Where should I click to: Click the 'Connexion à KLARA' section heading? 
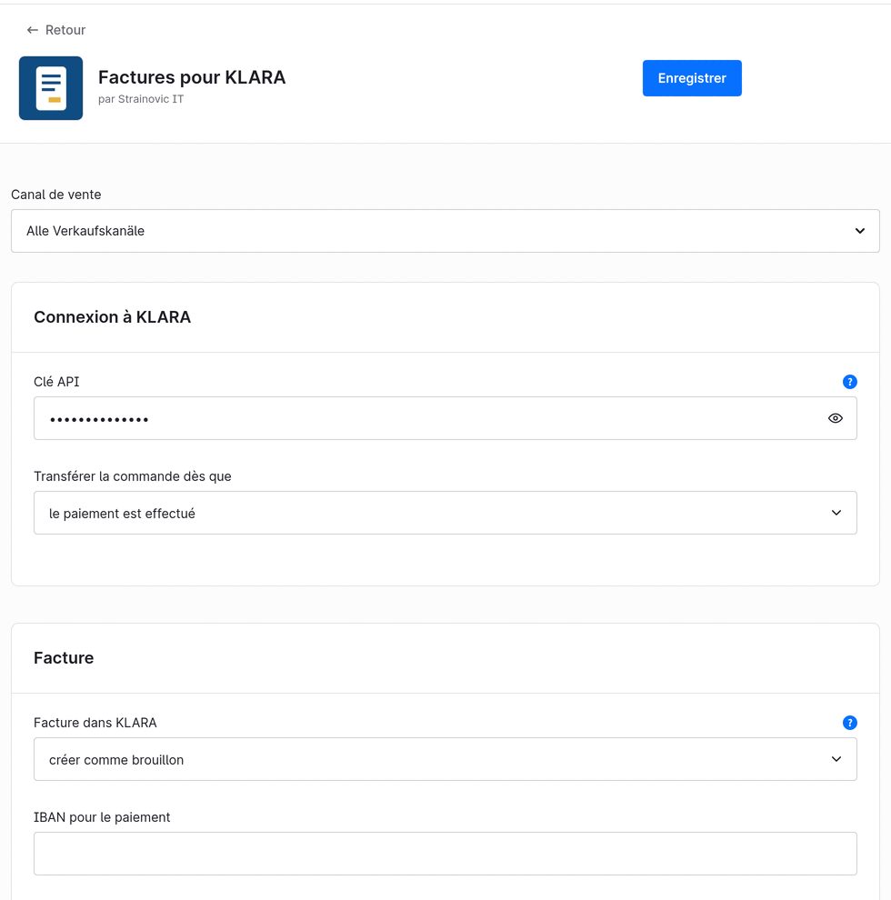(x=112, y=317)
